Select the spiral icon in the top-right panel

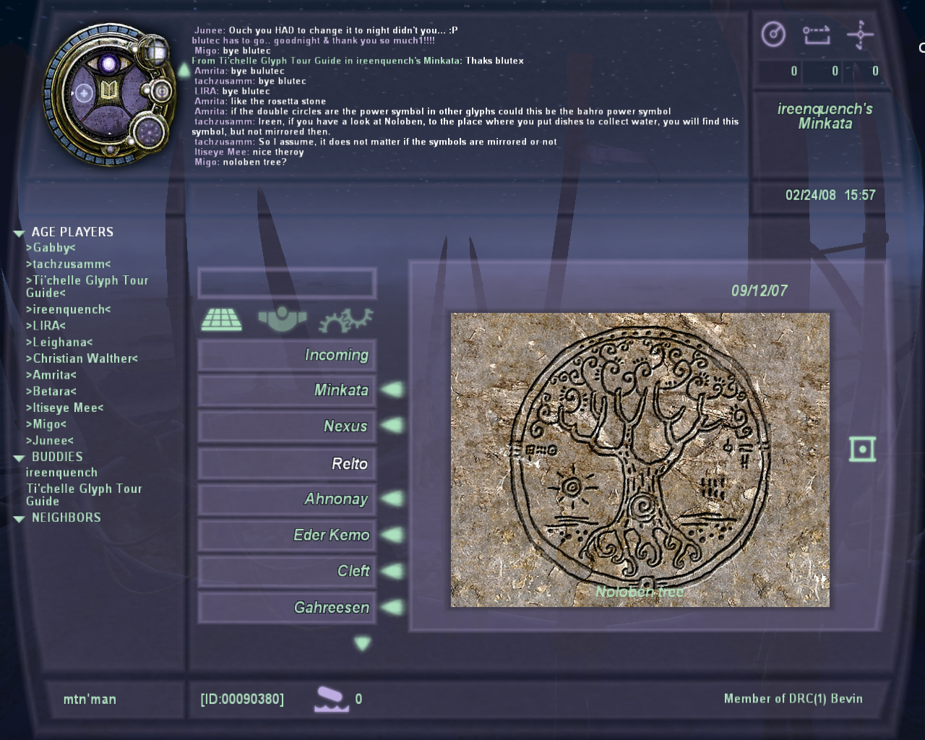tap(773, 34)
